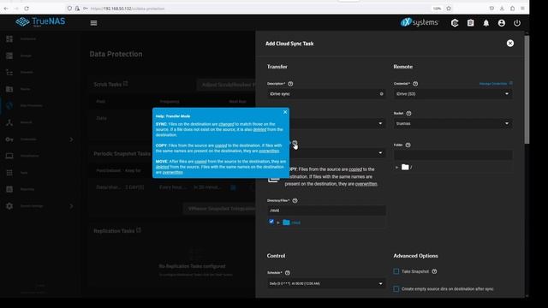Check Create empty source dirs on destination

click(396, 289)
